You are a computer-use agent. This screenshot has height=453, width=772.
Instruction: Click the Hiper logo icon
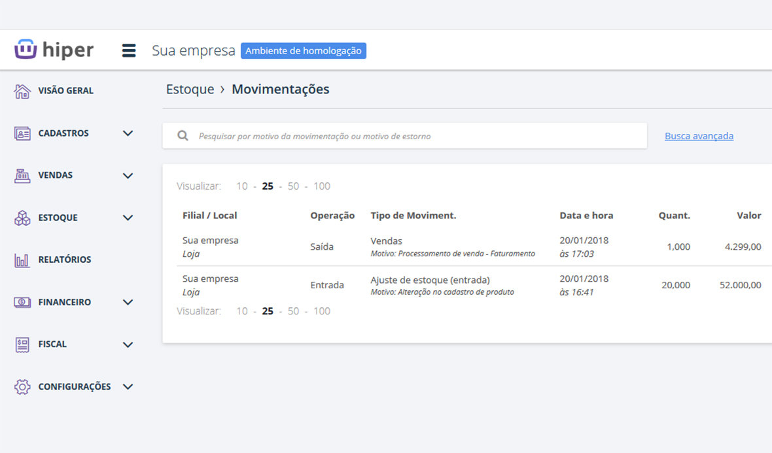[26, 50]
